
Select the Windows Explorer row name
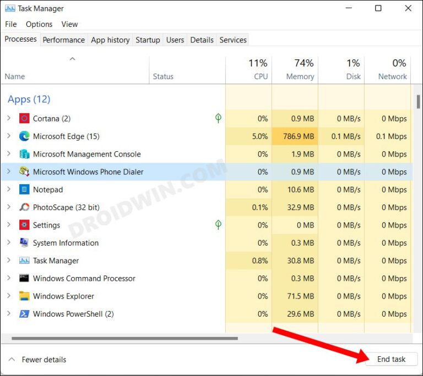63,296
